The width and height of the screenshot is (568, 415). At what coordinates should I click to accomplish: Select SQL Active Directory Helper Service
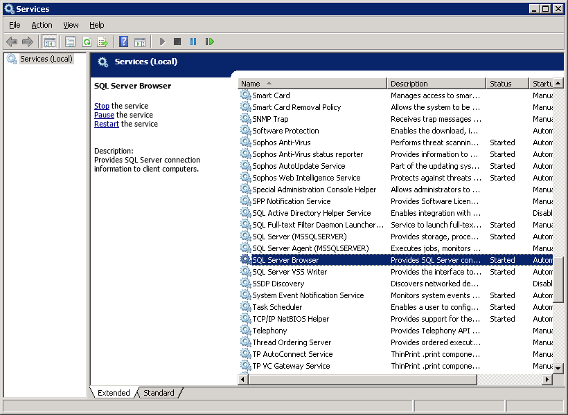click(396, 213)
